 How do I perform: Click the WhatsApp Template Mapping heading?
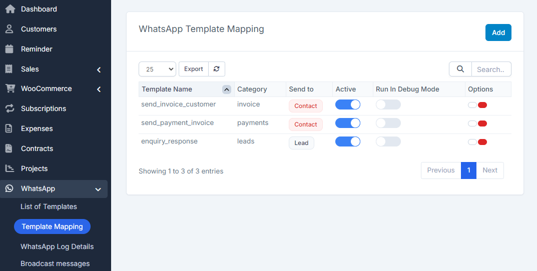point(201,29)
